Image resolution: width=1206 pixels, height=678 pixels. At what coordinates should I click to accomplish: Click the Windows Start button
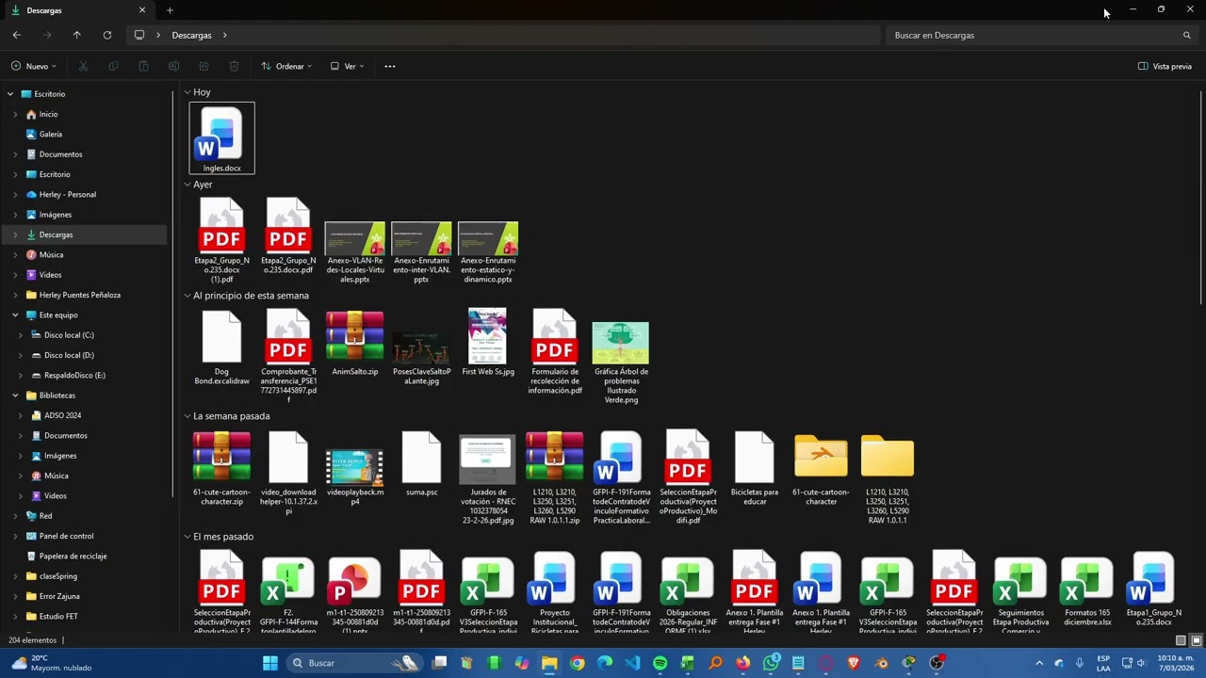[x=270, y=663]
